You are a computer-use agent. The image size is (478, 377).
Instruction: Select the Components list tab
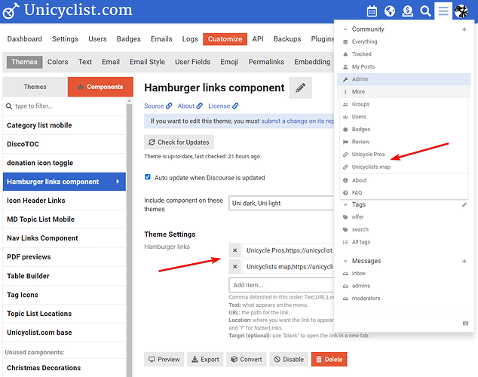point(100,87)
